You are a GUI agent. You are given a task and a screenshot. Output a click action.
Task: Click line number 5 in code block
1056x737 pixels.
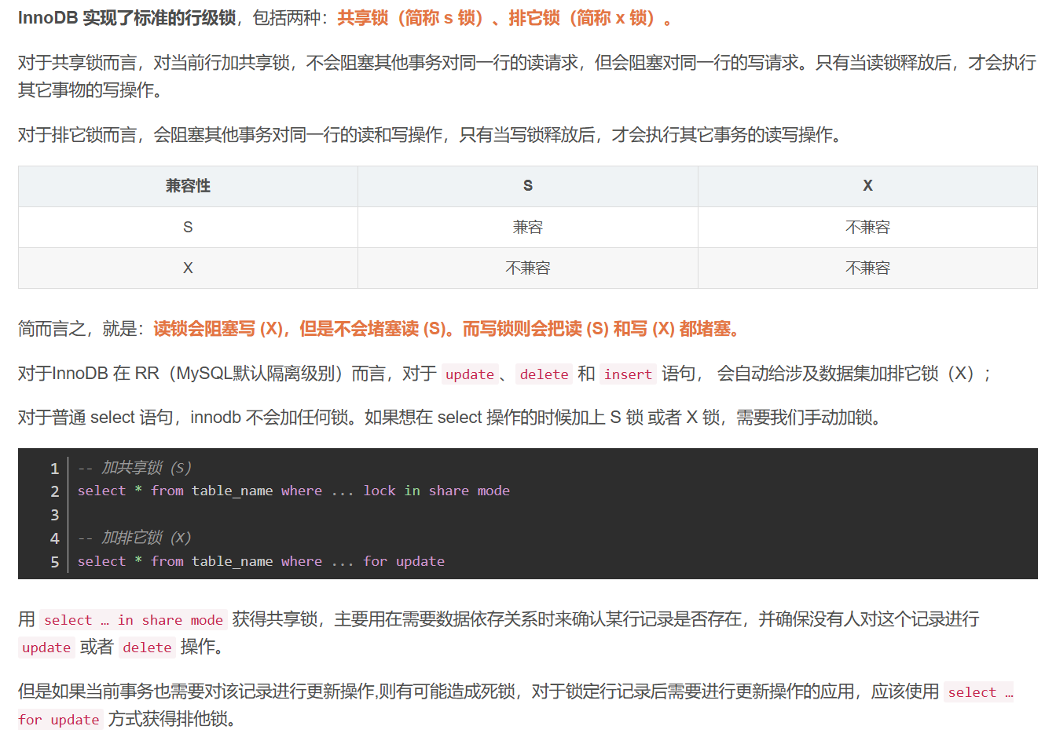tap(54, 562)
